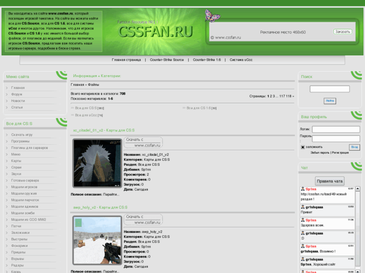Open 'Все для CS:S' category link
This screenshot has height=273, width=365.
(x=86, y=108)
